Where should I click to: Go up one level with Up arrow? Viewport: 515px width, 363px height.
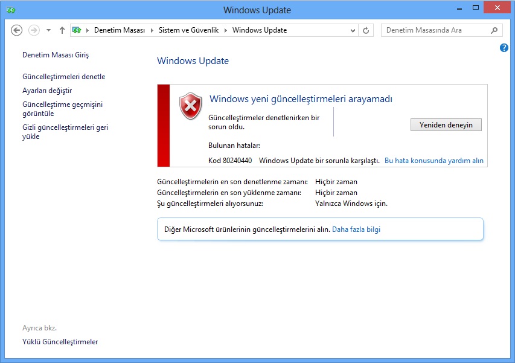(62, 30)
